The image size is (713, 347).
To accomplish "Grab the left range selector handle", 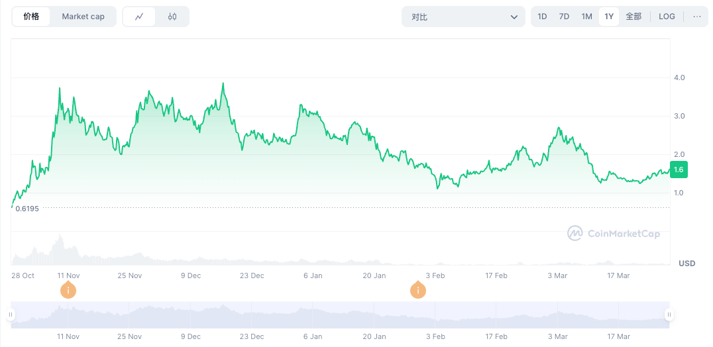I will coord(11,315).
